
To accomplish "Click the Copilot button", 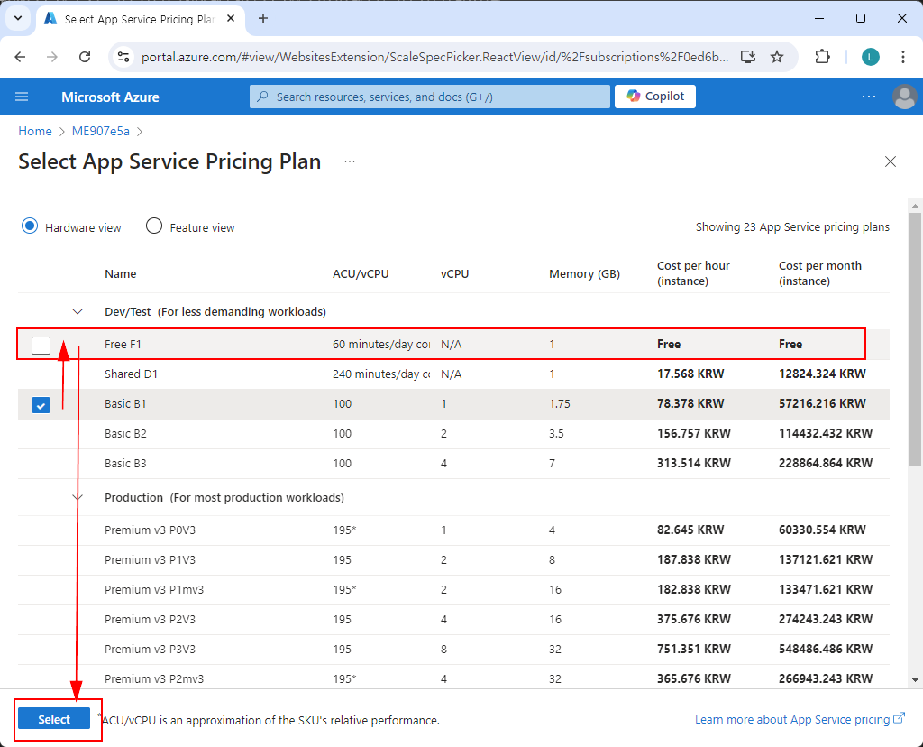I will (x=655, y=97).
